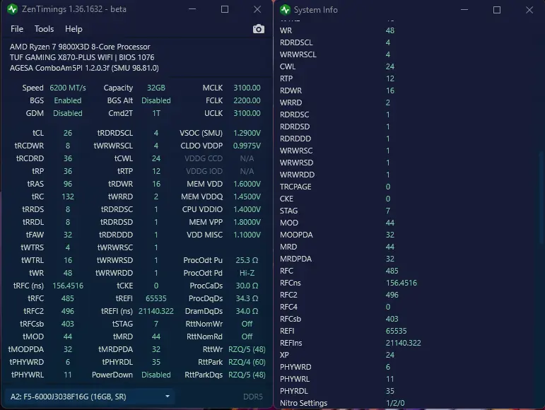Click the REFIns value 21140.322 in System Info
Viewport: 545px width, 410px height.
[403, 343]
